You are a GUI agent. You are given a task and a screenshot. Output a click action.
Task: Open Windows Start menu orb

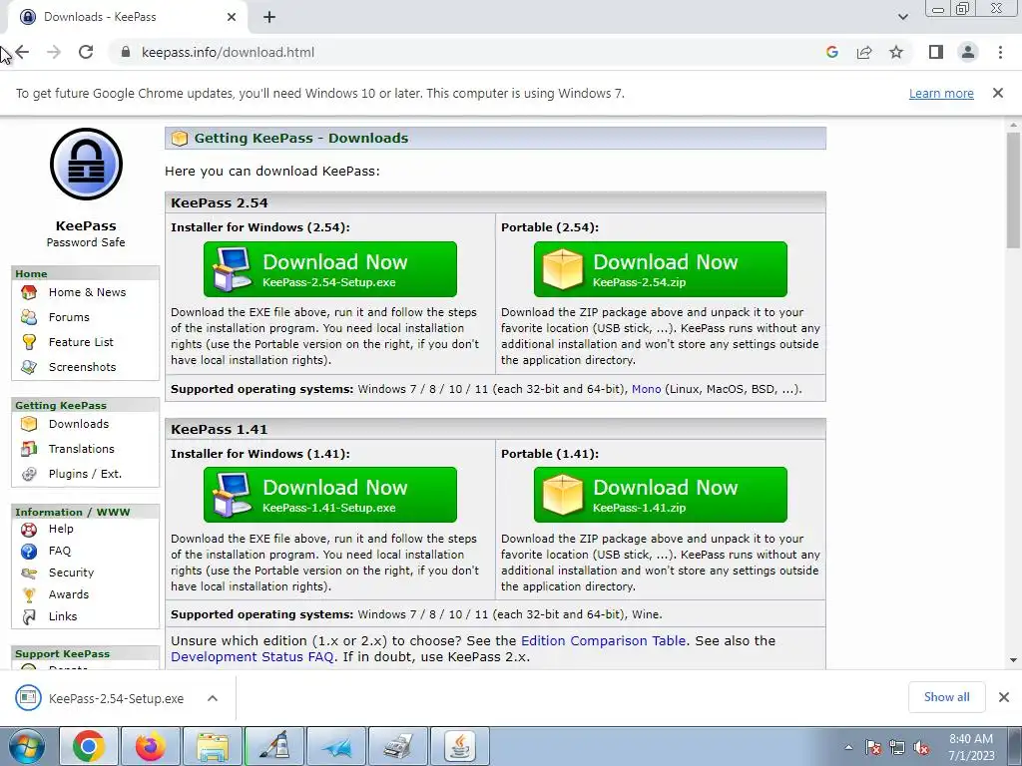[26, 746]
